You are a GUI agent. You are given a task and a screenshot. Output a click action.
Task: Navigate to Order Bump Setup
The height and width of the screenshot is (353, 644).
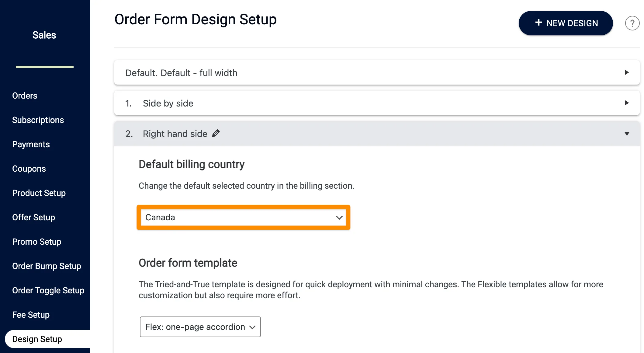click(47, 266)
